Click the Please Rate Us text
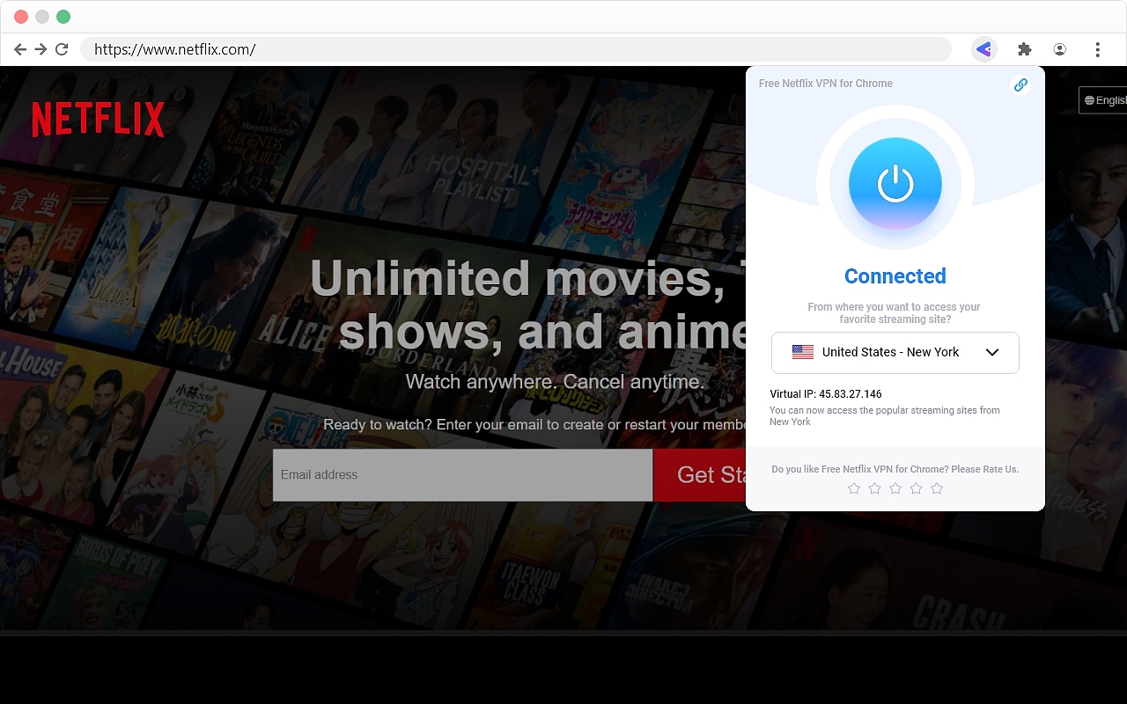 (984, 469)
